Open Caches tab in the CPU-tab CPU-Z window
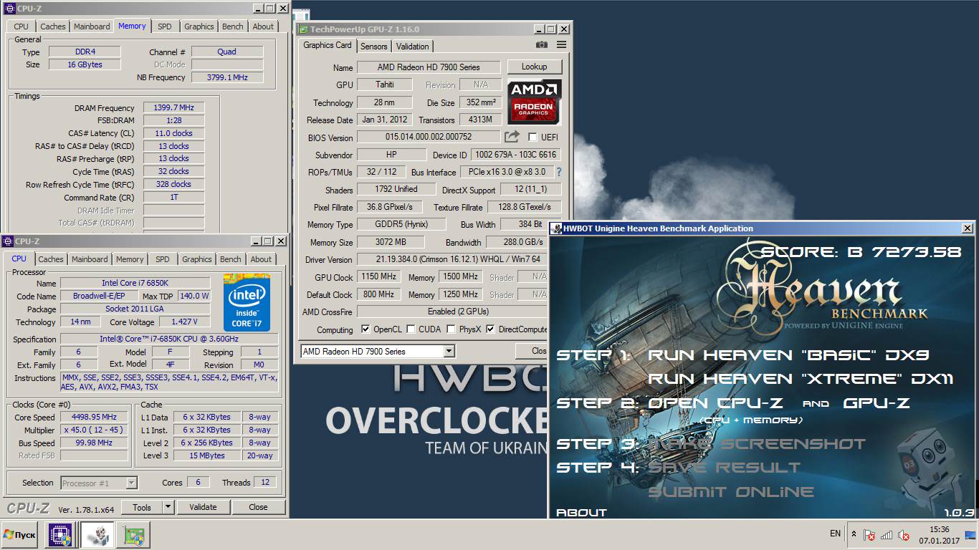Image resolution: width=979 pixels, height=550 pixels. tap(51, 259)
